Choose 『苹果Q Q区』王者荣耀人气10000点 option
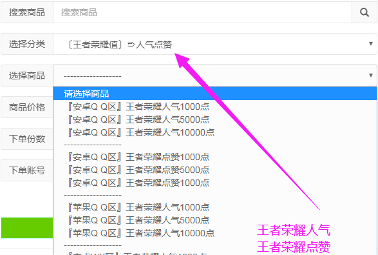 coord(215,233)
